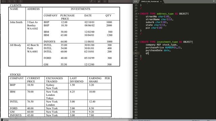Click the next tab arrow in editor
This screenshot has height=121, width=216.
point(136,1)
